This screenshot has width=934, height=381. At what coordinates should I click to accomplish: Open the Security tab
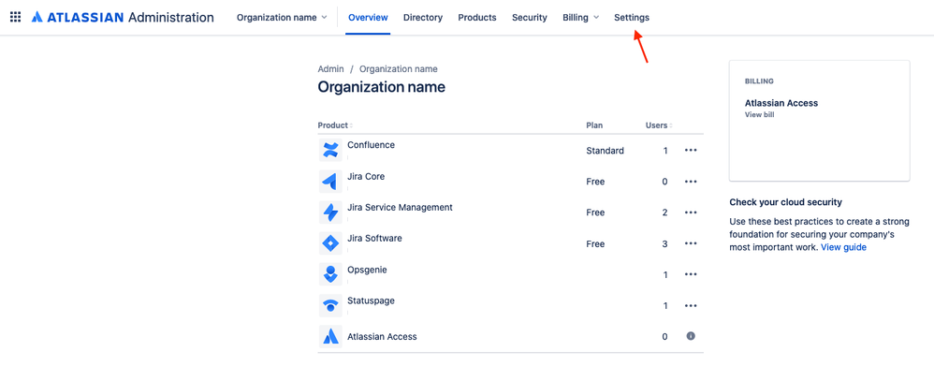(530, 17)
